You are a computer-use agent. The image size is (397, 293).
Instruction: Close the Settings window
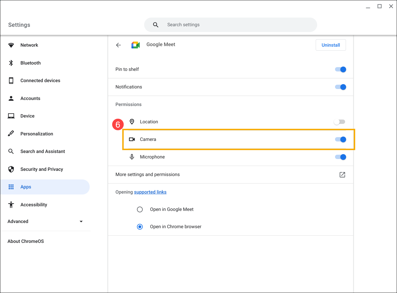[x=391, y=6]
